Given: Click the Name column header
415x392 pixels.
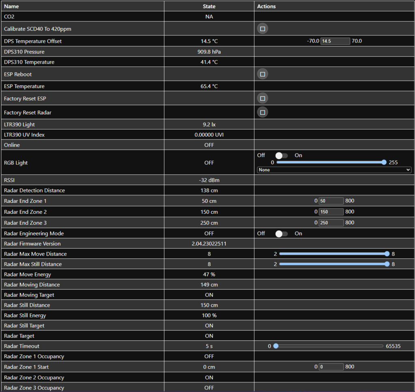Looking at the screenshot, I should (11, 6).
